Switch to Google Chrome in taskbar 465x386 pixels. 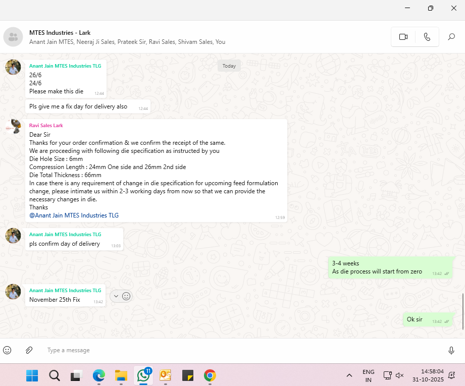[210, 375]
